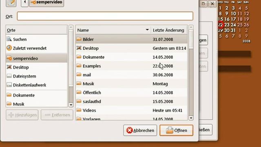Image resolution: width=261 pixels, height=147 pixels.
Task: Click the file list scroll up arrow
Action: pos(191,27)
